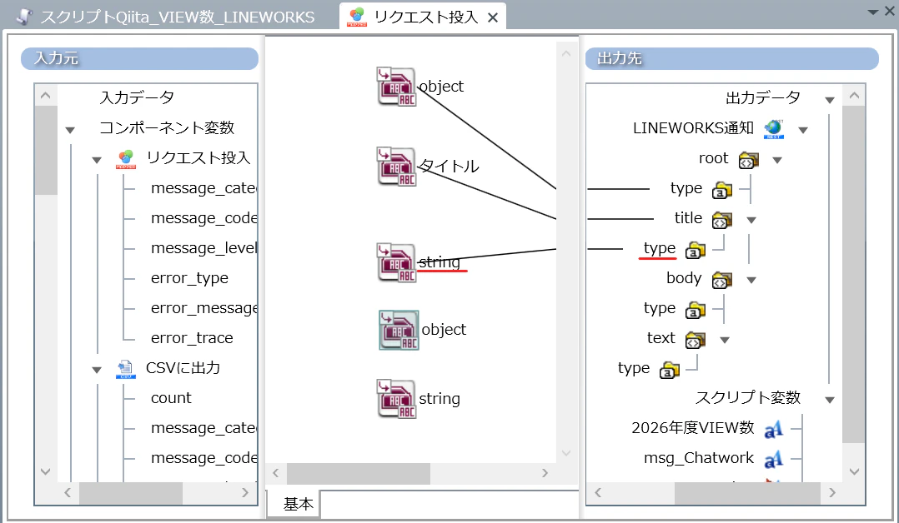This screenshot has height=523, width=899.
Task: Click the 2026年度VIEW数 script variable icon
Action: point(773,429)
